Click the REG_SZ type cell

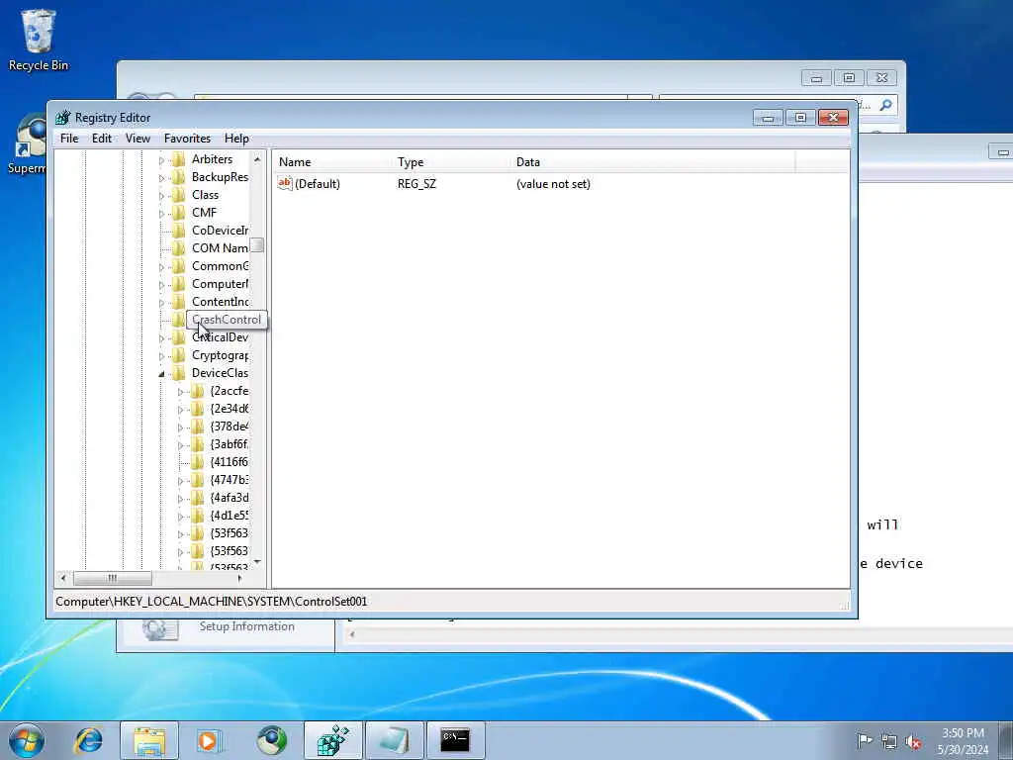coord(416,184)
